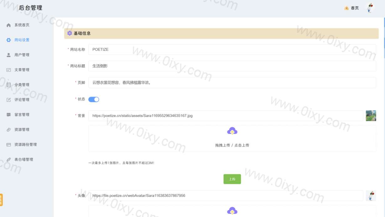Click the house icon beside 首页 at top right
The height and width of the screenshot is (217, 385).
(x=346, y=8)
